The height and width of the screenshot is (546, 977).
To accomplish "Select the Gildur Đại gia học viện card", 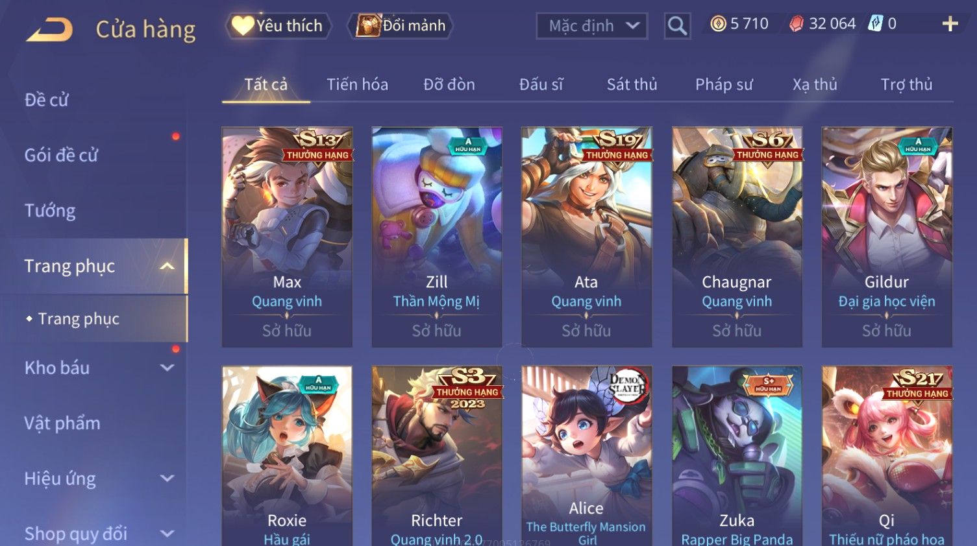I will (x=886, y=237).
